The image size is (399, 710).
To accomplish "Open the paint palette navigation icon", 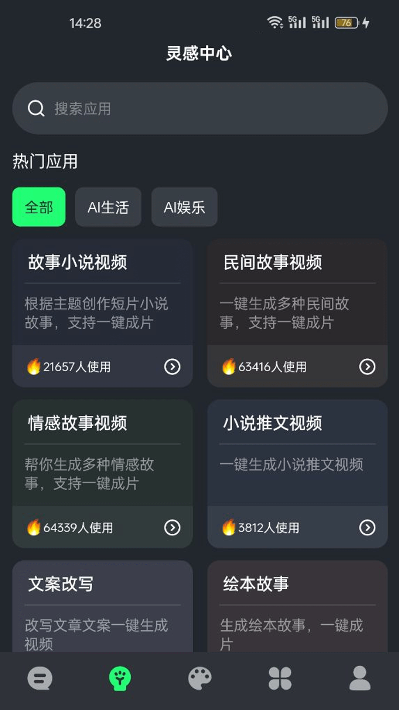I will (x=199, y=679).
